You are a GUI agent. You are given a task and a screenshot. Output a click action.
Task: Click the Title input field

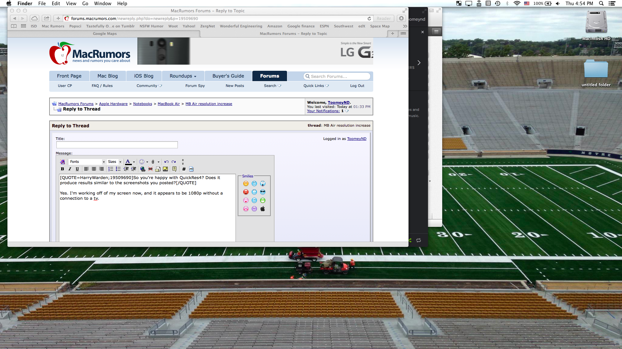(x=117, y=145)
